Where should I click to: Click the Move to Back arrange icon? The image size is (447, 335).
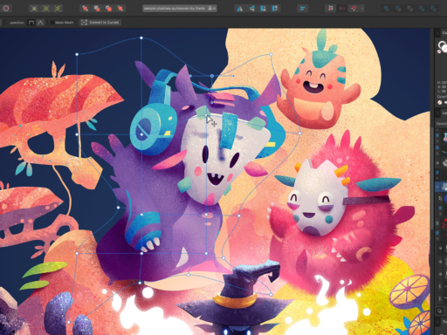[85, 9]
